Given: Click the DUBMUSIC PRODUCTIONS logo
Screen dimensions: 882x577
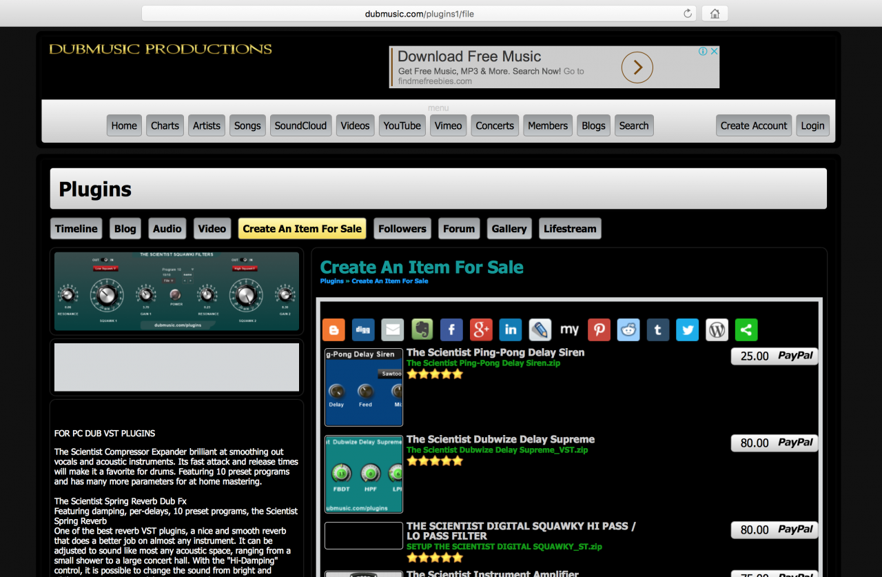Looking at the screenshot, I should click(x=161, y=49).
